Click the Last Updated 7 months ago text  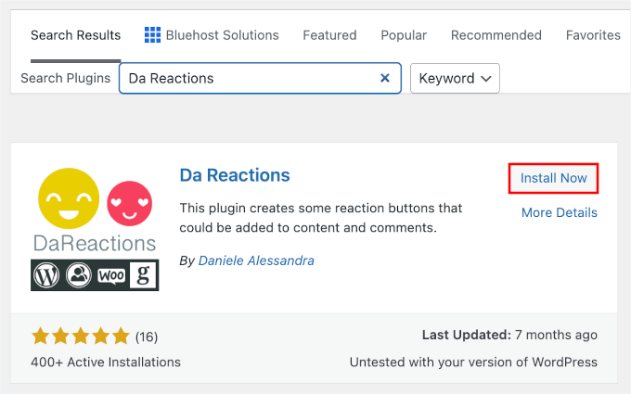pos(509,335)
